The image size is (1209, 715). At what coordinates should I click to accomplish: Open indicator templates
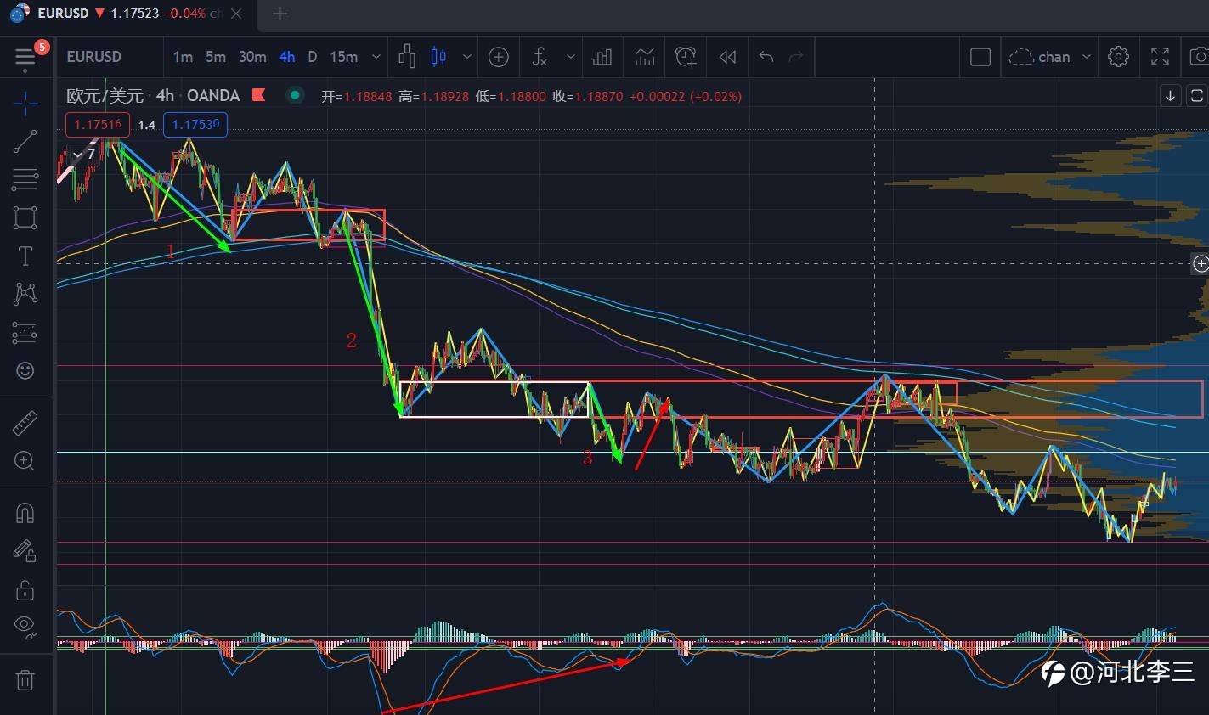tap(645, 57)
